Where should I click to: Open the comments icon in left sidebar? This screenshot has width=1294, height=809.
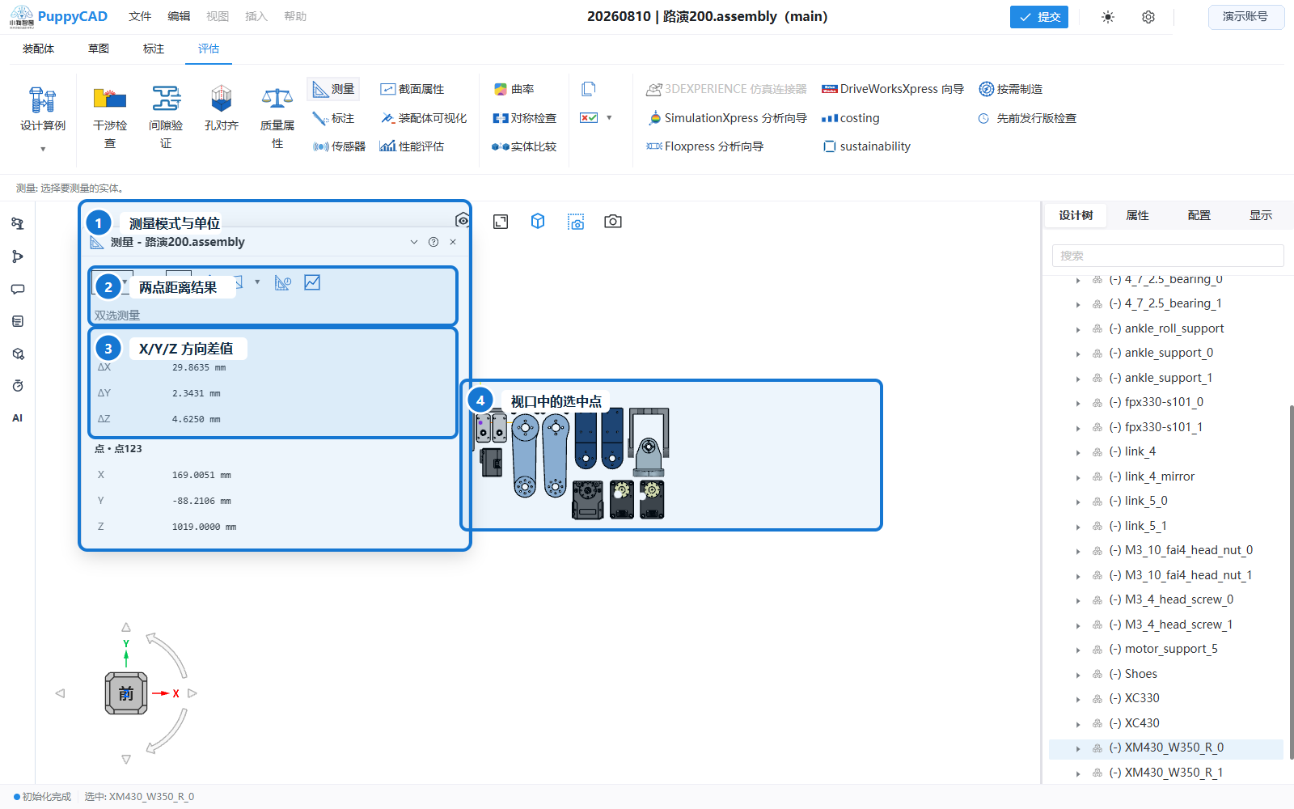click(18, 289)
